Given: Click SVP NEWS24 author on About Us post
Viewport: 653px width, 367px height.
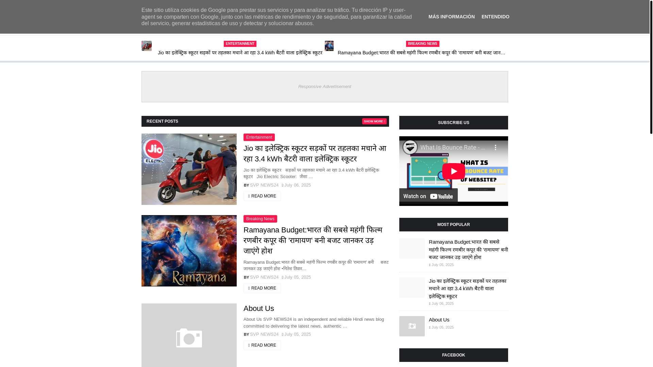Looking at the screenshot, I should pyautogui.click(x=264, y=334).
